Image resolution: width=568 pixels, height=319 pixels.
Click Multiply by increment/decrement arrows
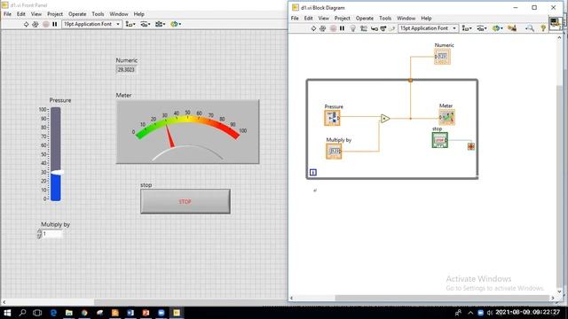[x=39, y=234]
